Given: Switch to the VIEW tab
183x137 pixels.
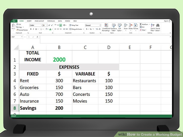Looking at the screenshot, I should click(x=75, y=21).
